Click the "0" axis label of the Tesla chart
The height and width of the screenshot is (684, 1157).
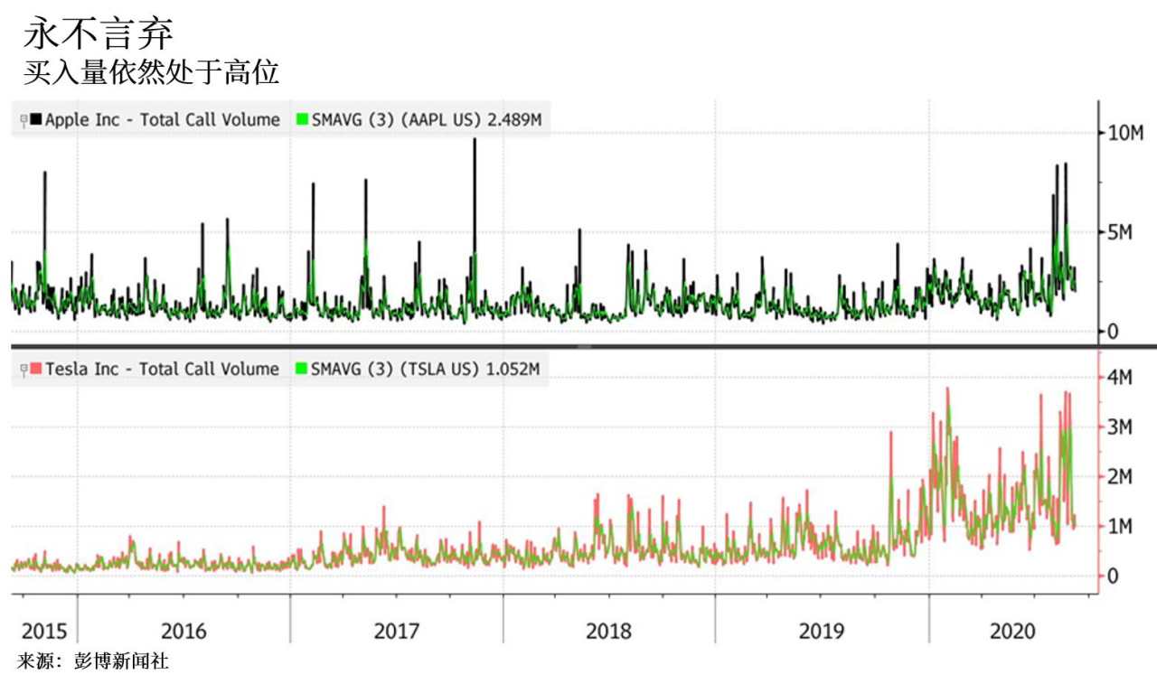coord(1114,576)
